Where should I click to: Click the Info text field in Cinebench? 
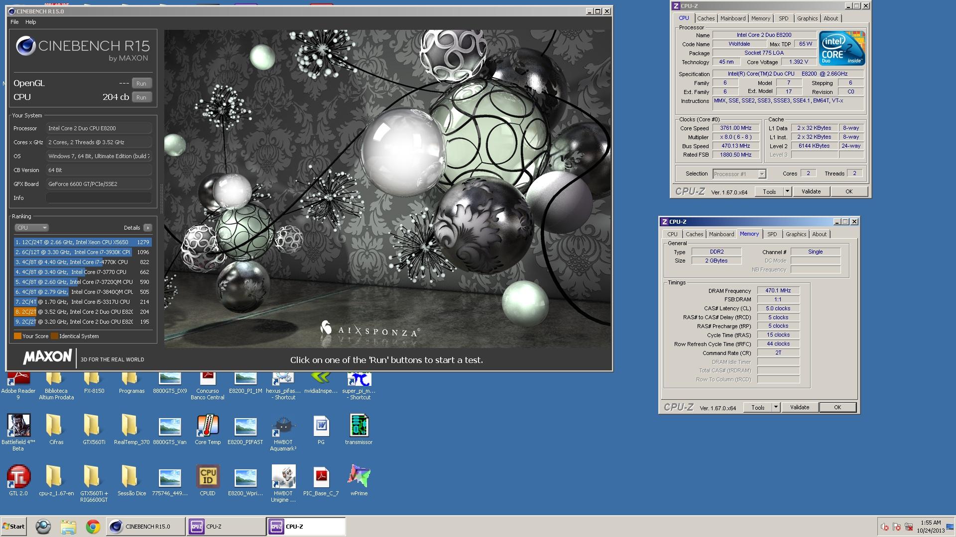pyautogui.click(x=99, y=198)
